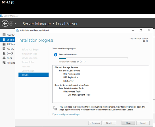Click the Cancel button

tap(143, 123)
